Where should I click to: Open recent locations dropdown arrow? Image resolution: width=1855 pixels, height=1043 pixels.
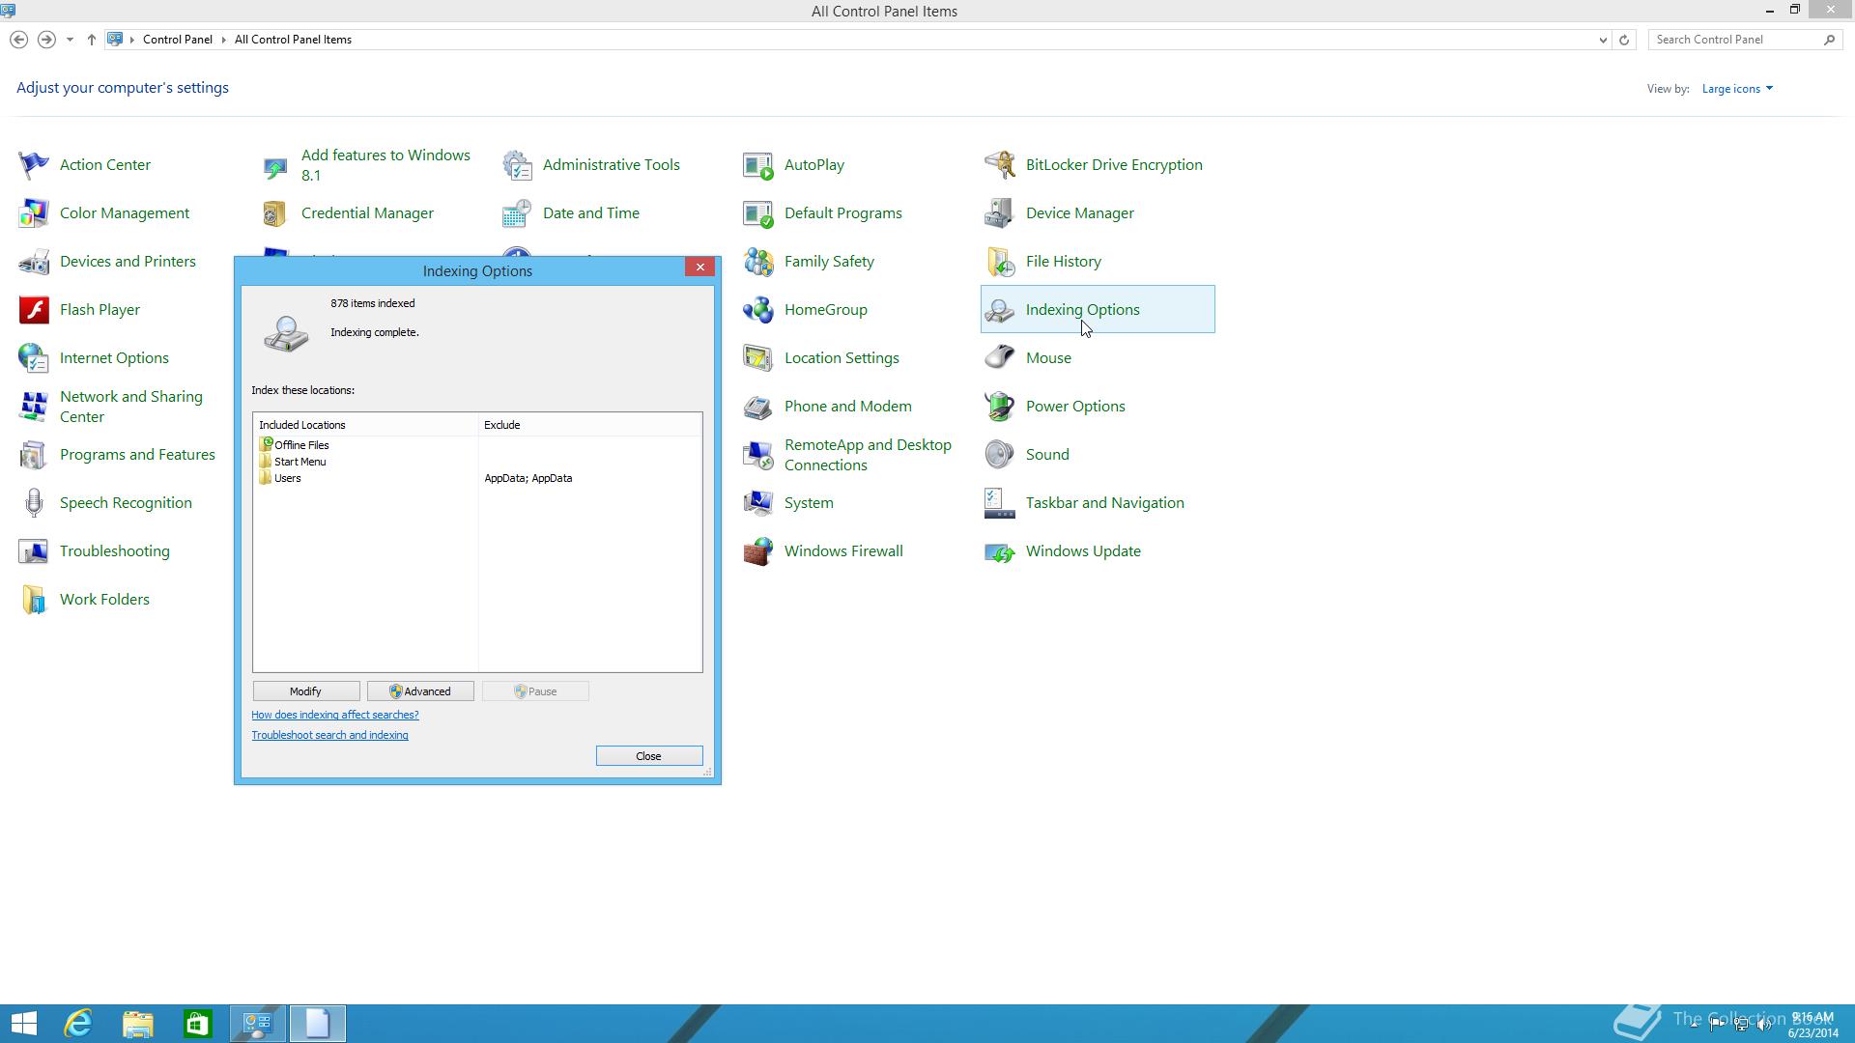click(70, 40)
